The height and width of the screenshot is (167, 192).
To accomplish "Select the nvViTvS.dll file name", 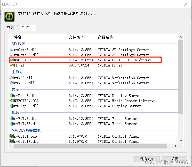I will click(25, 119).
